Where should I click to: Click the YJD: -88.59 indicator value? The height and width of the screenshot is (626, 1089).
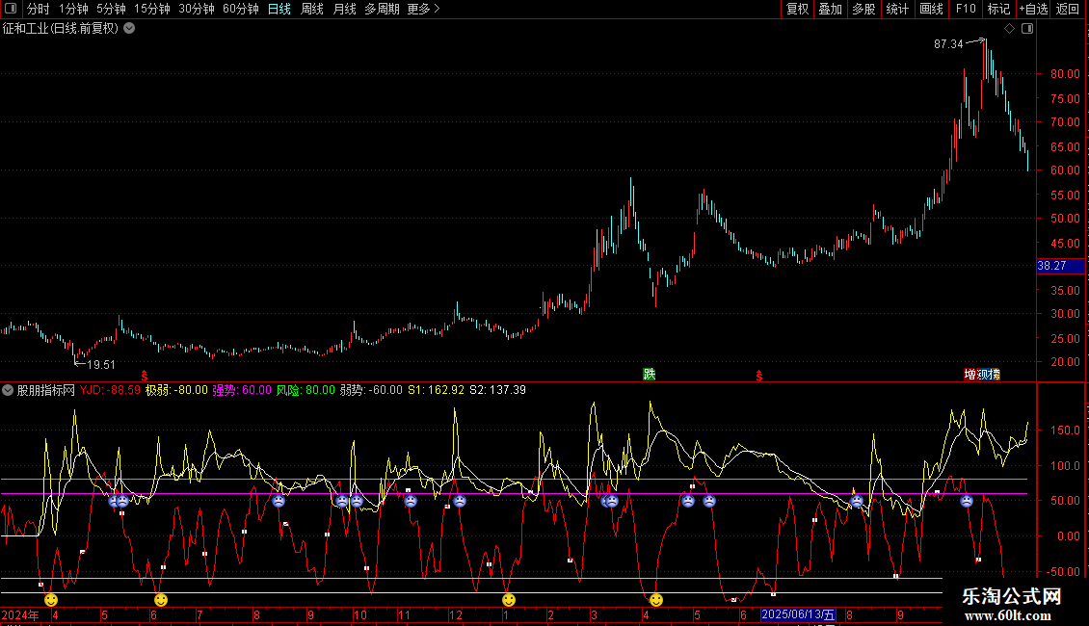[x=110, y=390]
